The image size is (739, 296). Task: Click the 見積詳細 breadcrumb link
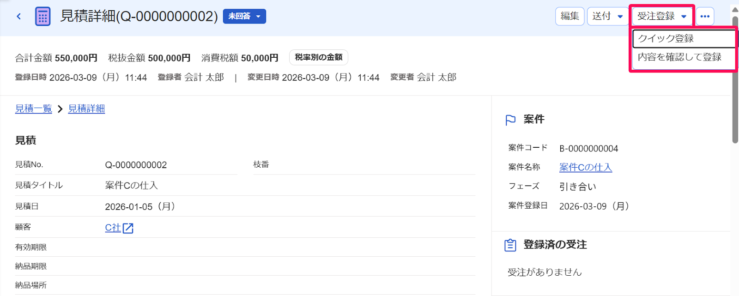pos(86,109)
